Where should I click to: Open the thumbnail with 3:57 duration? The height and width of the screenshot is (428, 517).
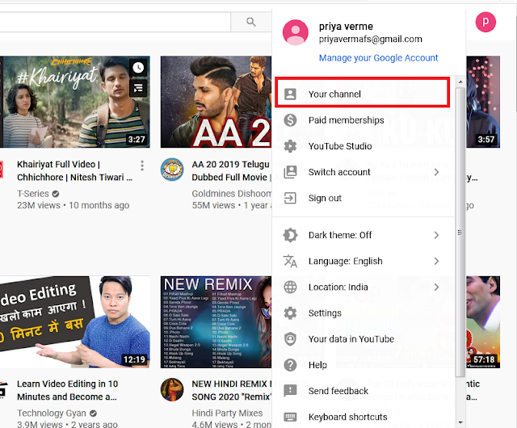coord(483,102)
